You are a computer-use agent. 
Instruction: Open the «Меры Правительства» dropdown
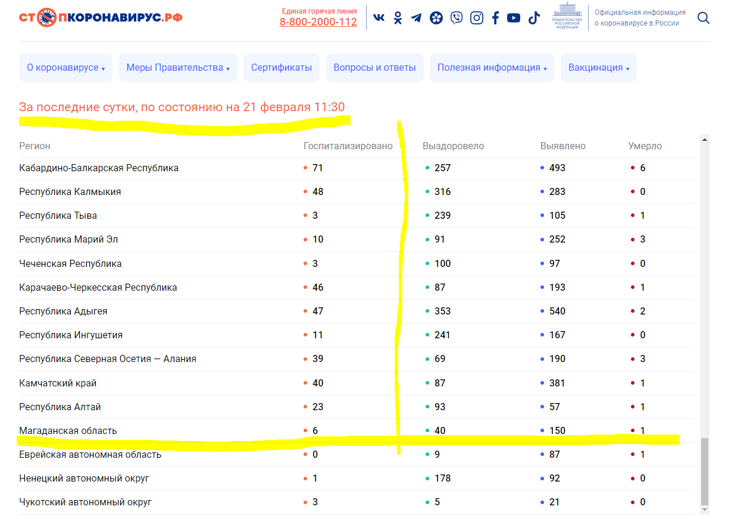pyautogui.click(x=177, y=68)
